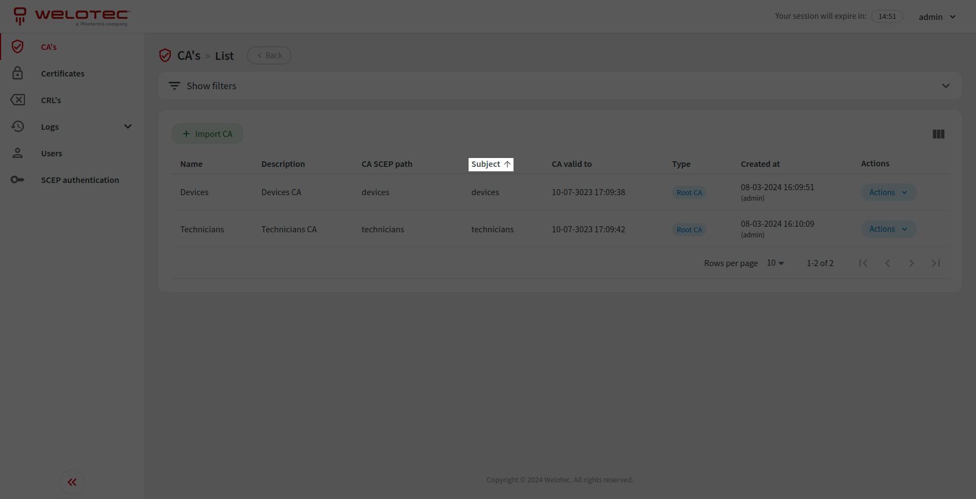Collapse sidebar with double-chevron icon
Image resolution: width=976 pixels, height=499 pixels.
pos(72,482)
